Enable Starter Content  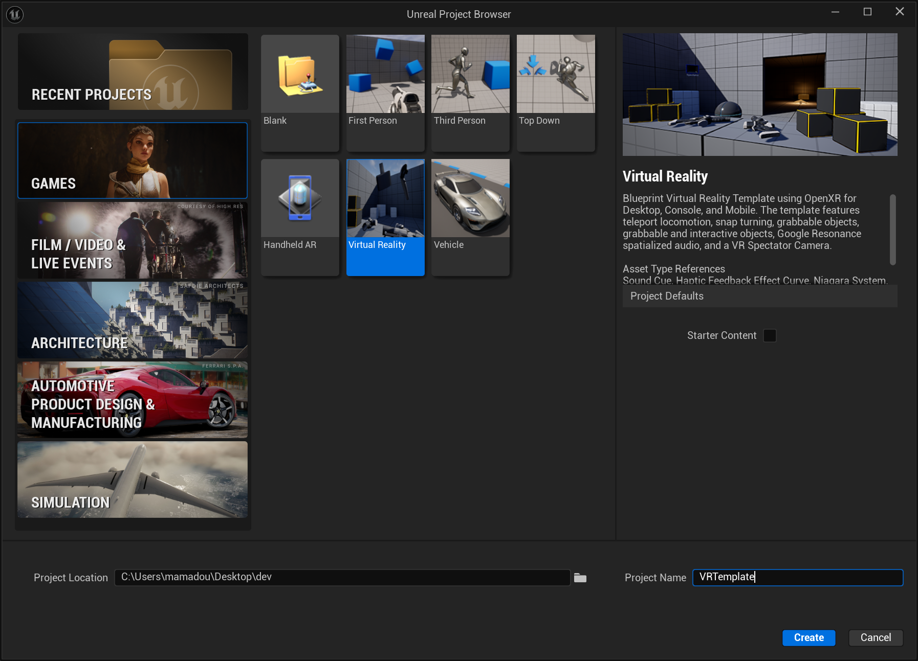[x=770, y=335]
